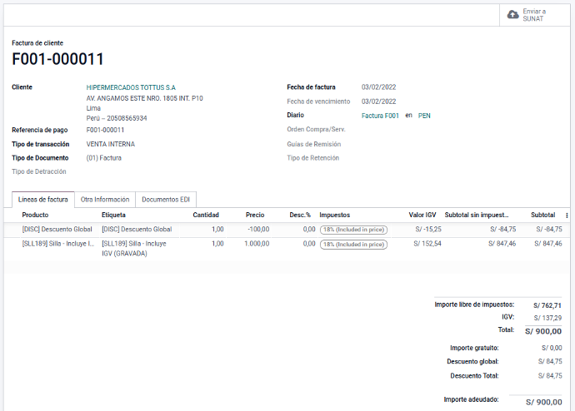This screenshot has width=575, height=411.
Task: Sort by the Precio column header
Action: [255, 215]
